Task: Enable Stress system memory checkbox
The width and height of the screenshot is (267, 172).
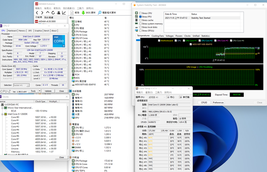Action: coord(140,24)
